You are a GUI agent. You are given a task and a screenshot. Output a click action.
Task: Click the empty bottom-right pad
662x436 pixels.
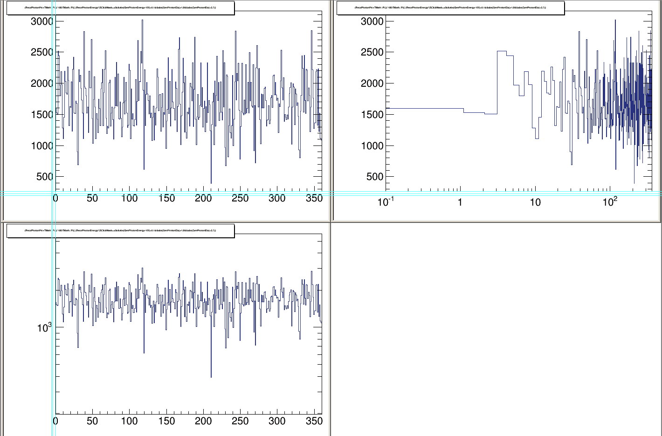coord(496,329)
